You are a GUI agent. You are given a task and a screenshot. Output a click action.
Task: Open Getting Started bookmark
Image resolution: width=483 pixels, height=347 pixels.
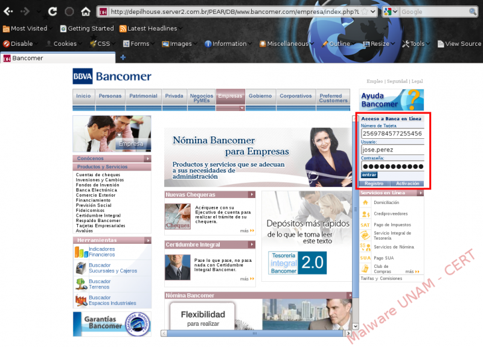coord(87,28)
